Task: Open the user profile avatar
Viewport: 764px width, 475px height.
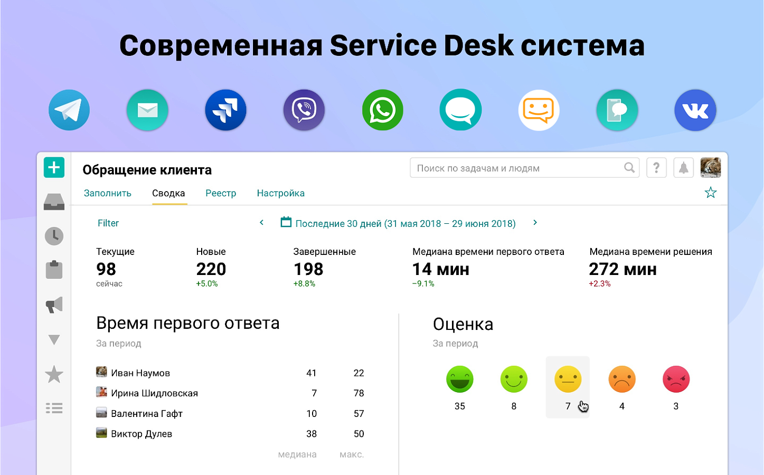Action: (711, 168)
